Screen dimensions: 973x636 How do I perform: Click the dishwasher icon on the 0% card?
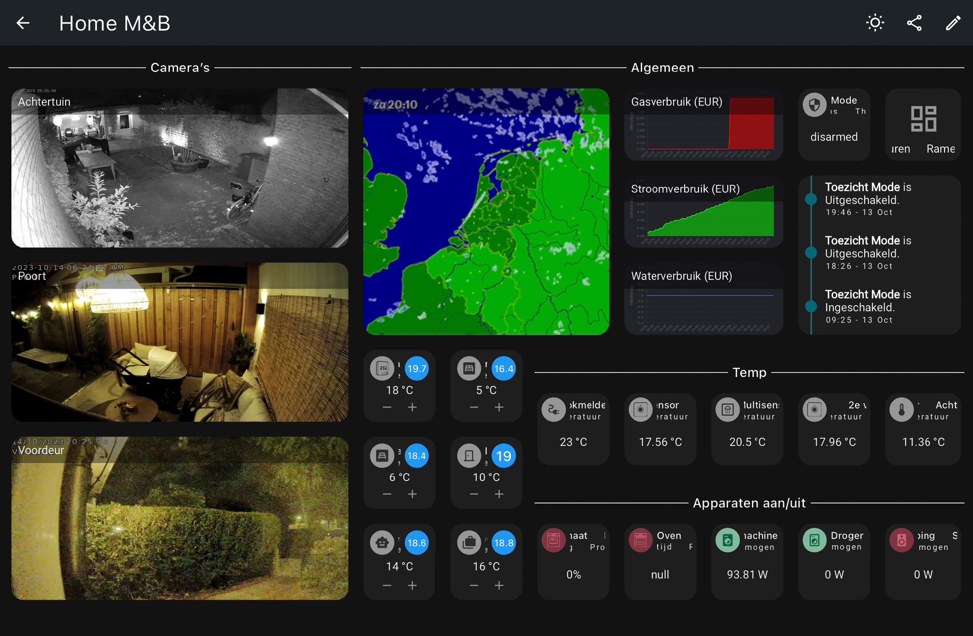[x=553, y=540]
